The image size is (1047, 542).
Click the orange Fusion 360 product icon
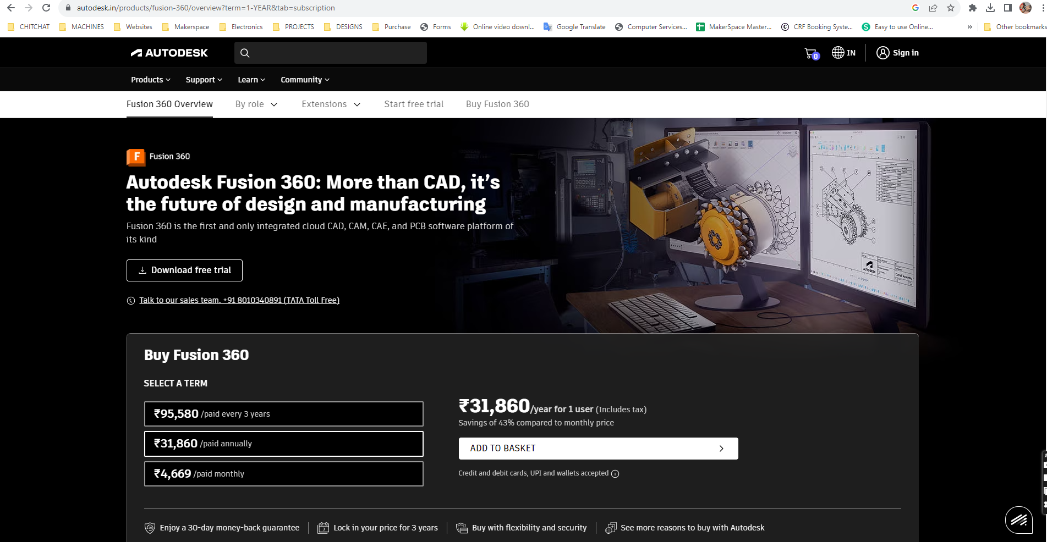point(136,157)
